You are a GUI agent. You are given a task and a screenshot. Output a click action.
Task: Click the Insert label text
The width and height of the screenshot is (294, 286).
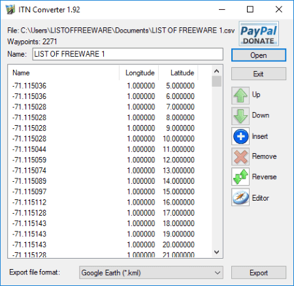click(260, 136)
